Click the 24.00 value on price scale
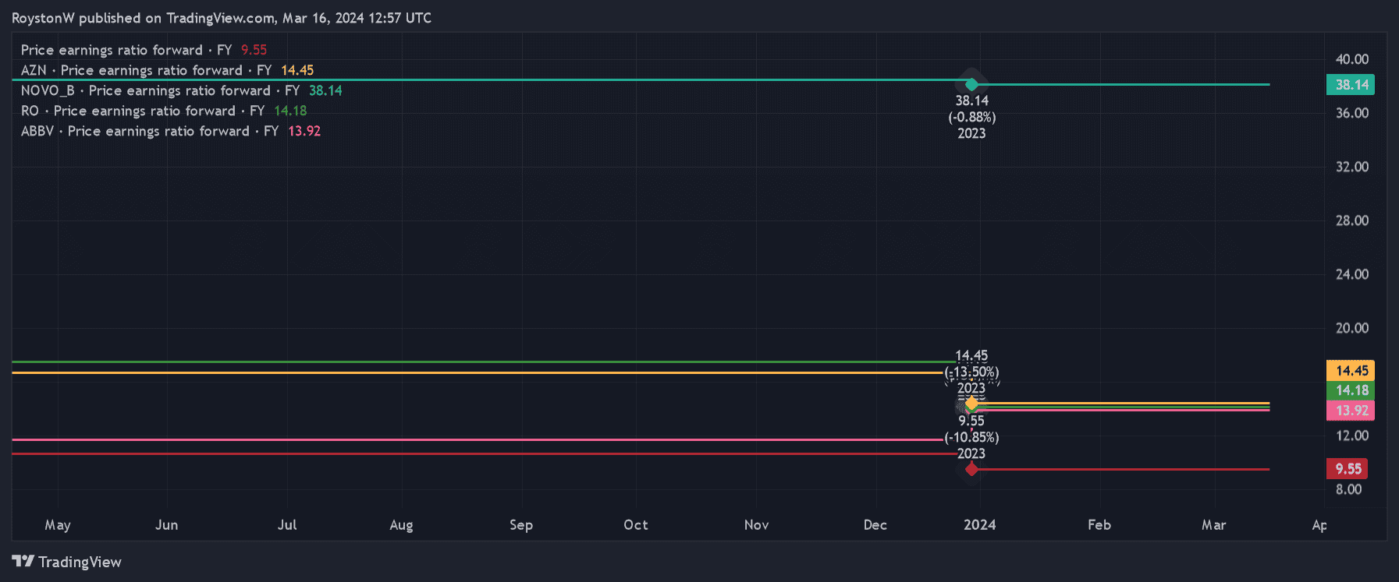This screenshot has width=1399, height=582. point(1351,274)
